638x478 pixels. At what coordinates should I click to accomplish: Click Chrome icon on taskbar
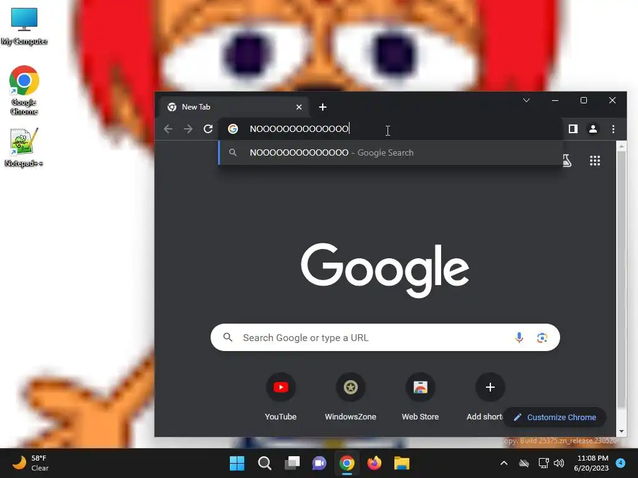346,463
